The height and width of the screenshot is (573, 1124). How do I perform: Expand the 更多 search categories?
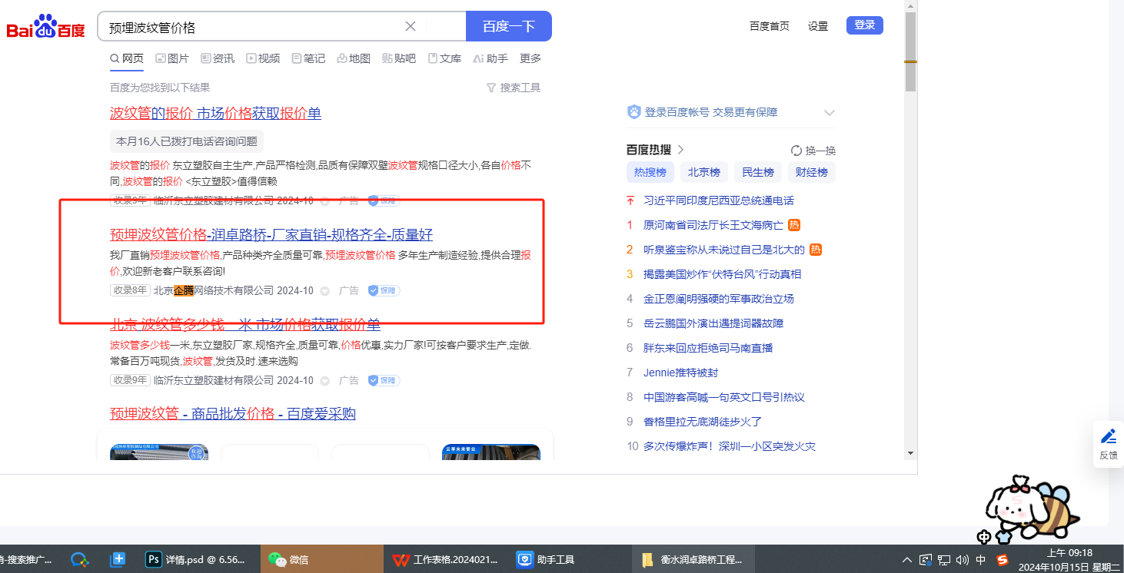tap(530, 58)
